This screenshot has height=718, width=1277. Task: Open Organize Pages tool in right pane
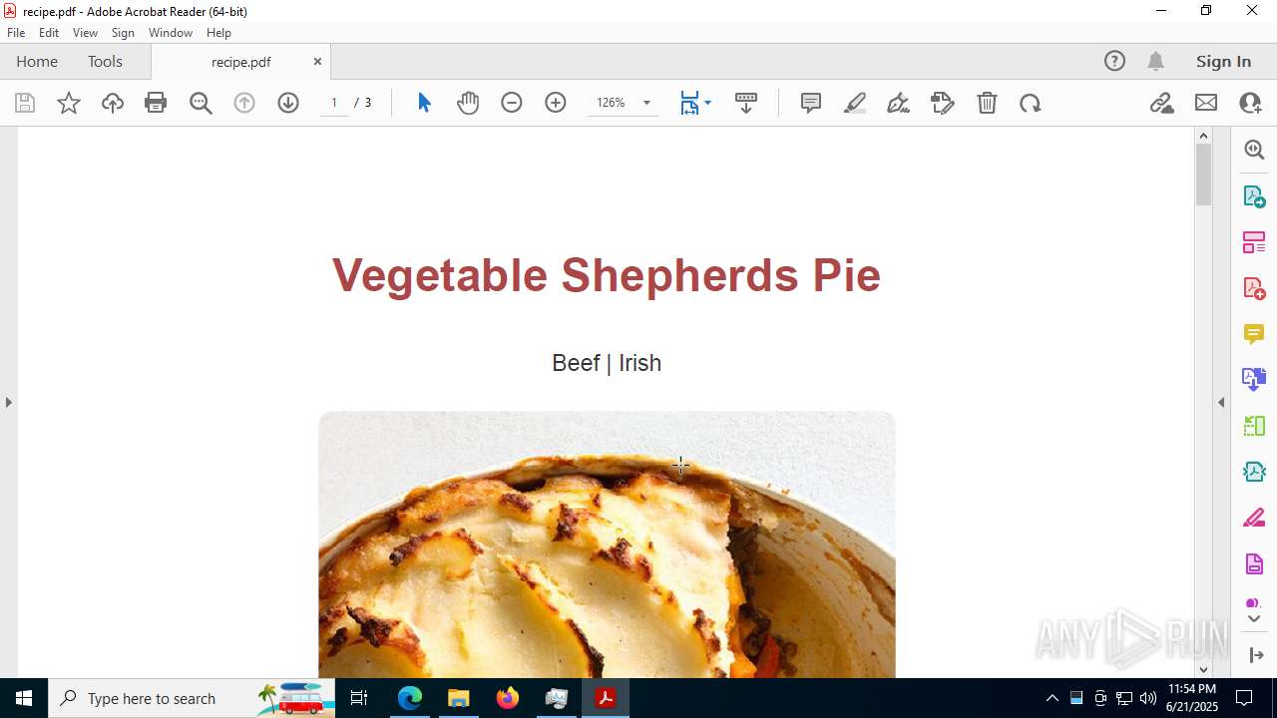pyautogui.click(x=1254, y=241)
